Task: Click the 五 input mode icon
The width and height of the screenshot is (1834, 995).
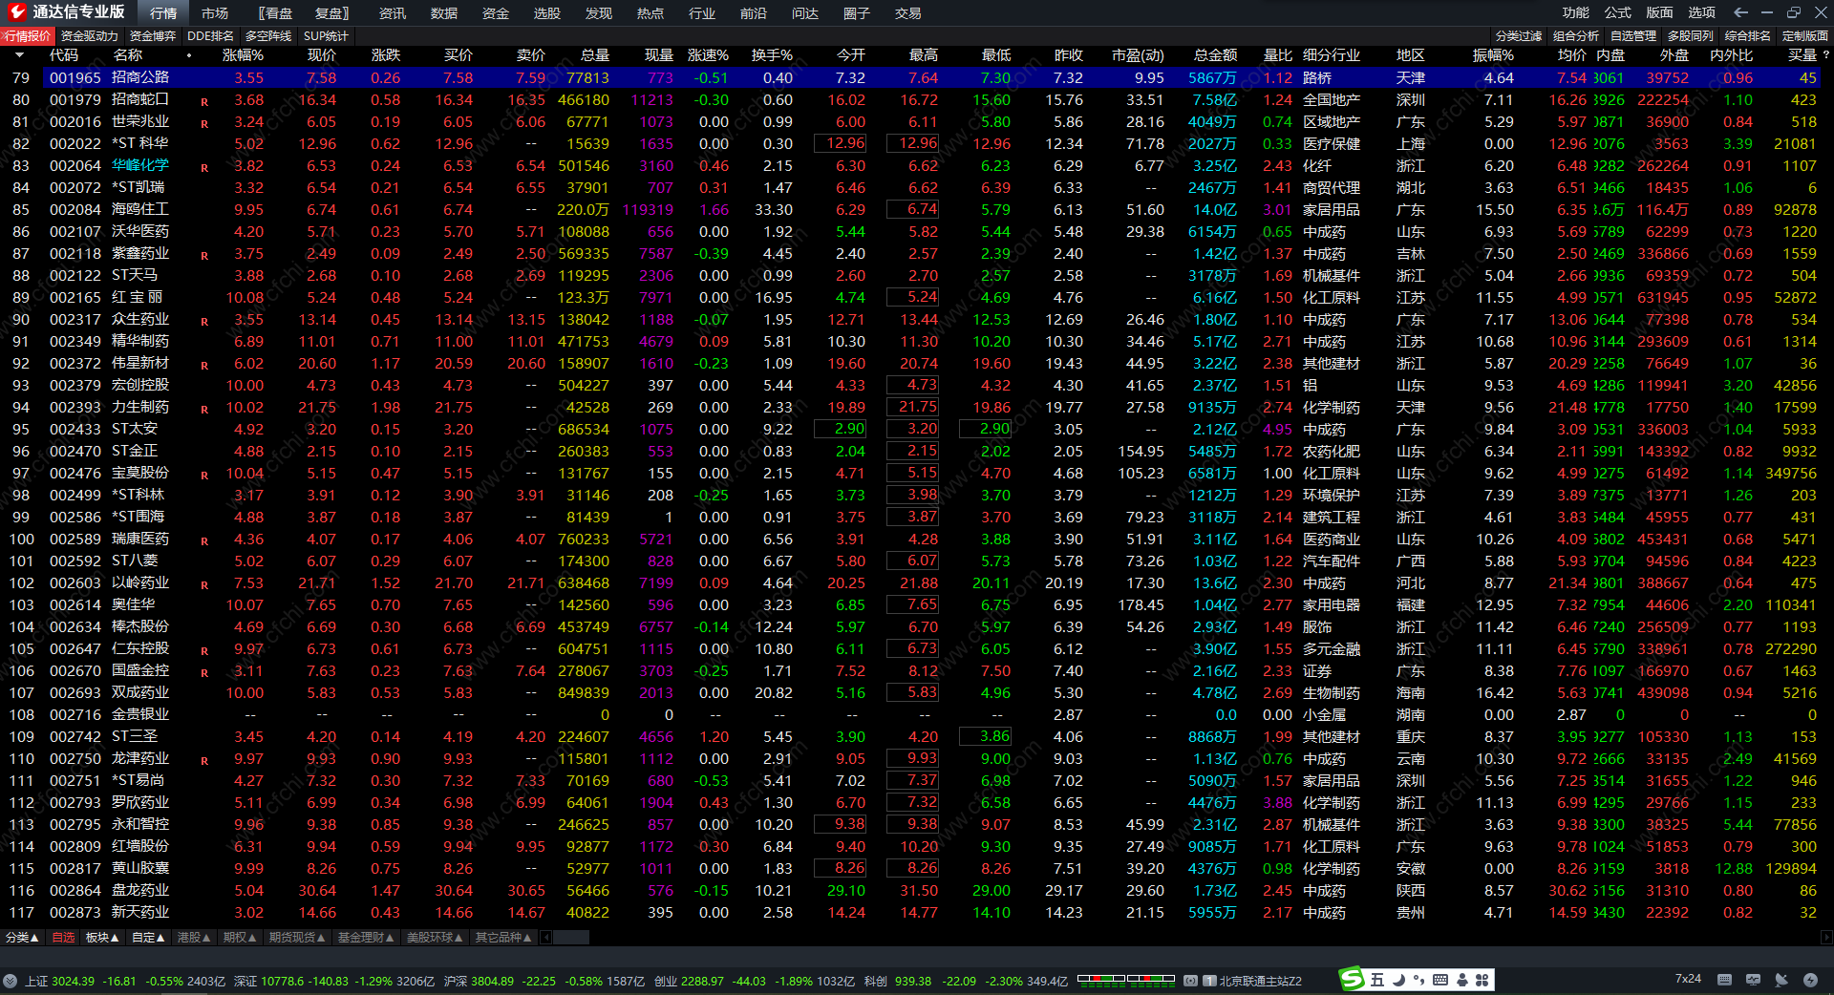Action: pyautogui.click(x=1376, y=980)
